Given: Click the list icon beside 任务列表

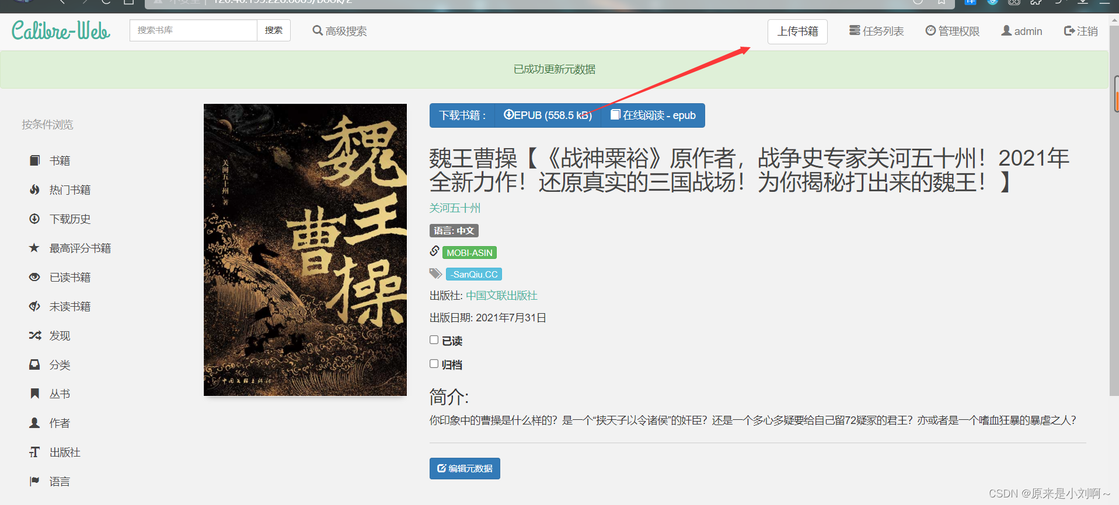Looking at the screenshot, I should pos(855,30).
